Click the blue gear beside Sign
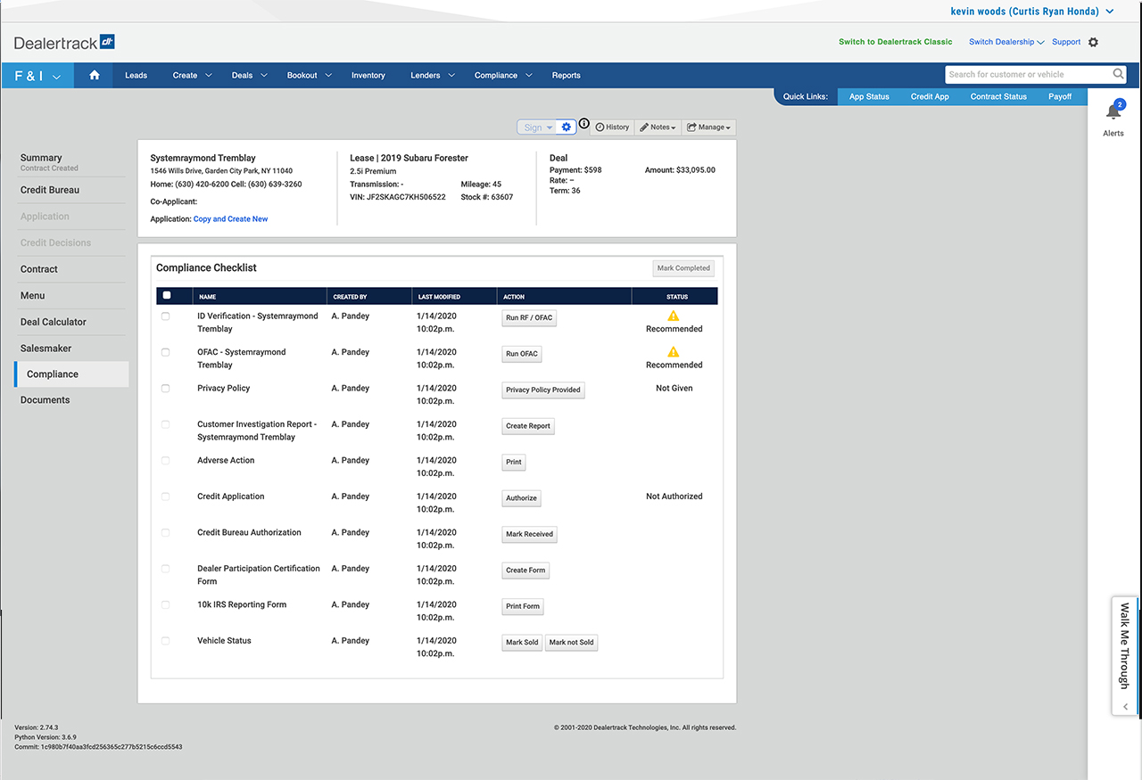1142x780 pixels. pos(566,127)
